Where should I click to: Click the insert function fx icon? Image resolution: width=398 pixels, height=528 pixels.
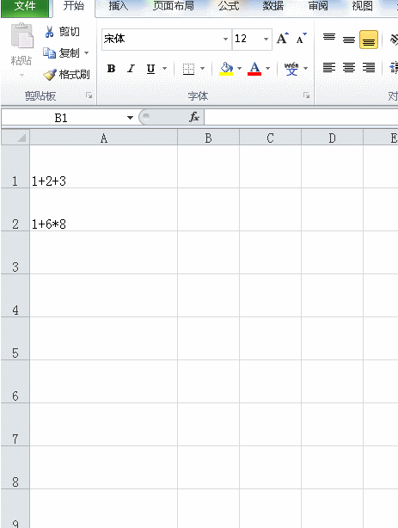point(194,117)
